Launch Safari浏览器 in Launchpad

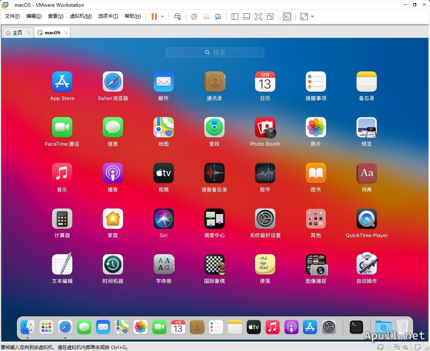point(113,82)
